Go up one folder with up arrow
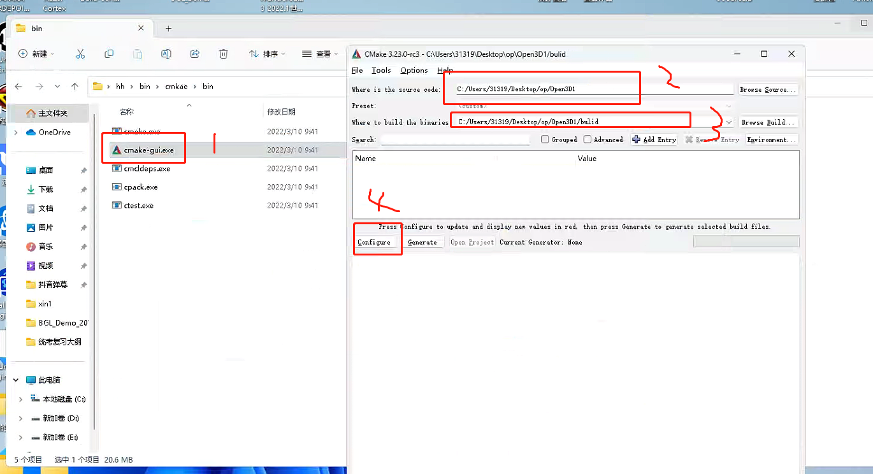The image size is (873, 474). click(x=75, y=86)
